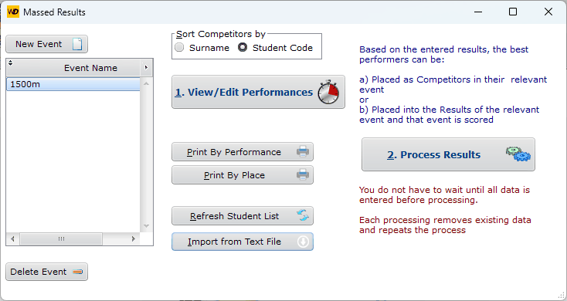Viewport: 567px width, 301px height.
Task: Click the Print By Place button
Action: (x=243, y=175)
